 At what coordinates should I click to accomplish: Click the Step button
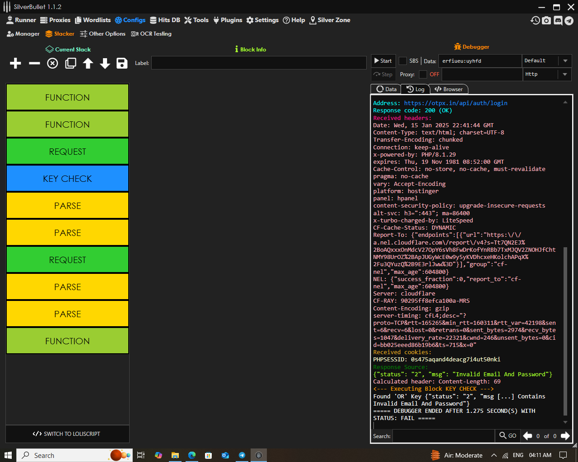383,74
